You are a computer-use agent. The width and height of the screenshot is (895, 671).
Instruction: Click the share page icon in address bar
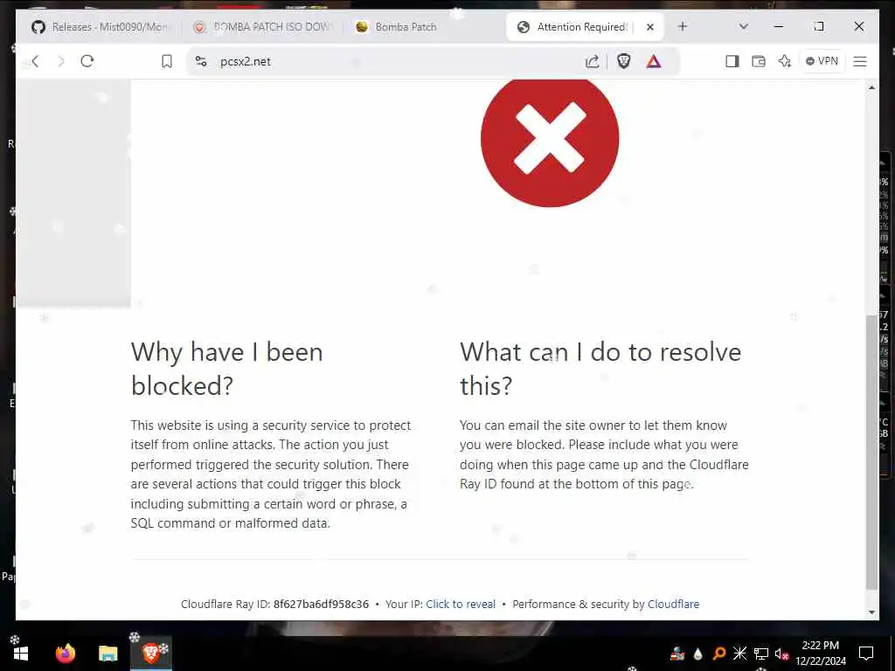(593, 61)
